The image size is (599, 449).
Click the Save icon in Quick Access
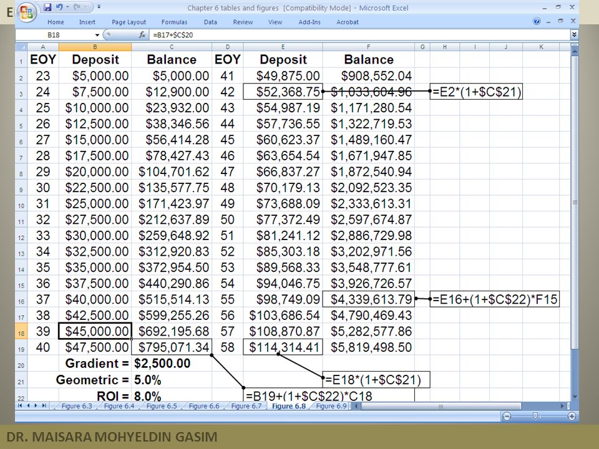[47, 7]
